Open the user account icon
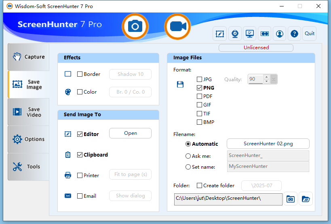The image size is (331, 224). (x=280, y=34)
